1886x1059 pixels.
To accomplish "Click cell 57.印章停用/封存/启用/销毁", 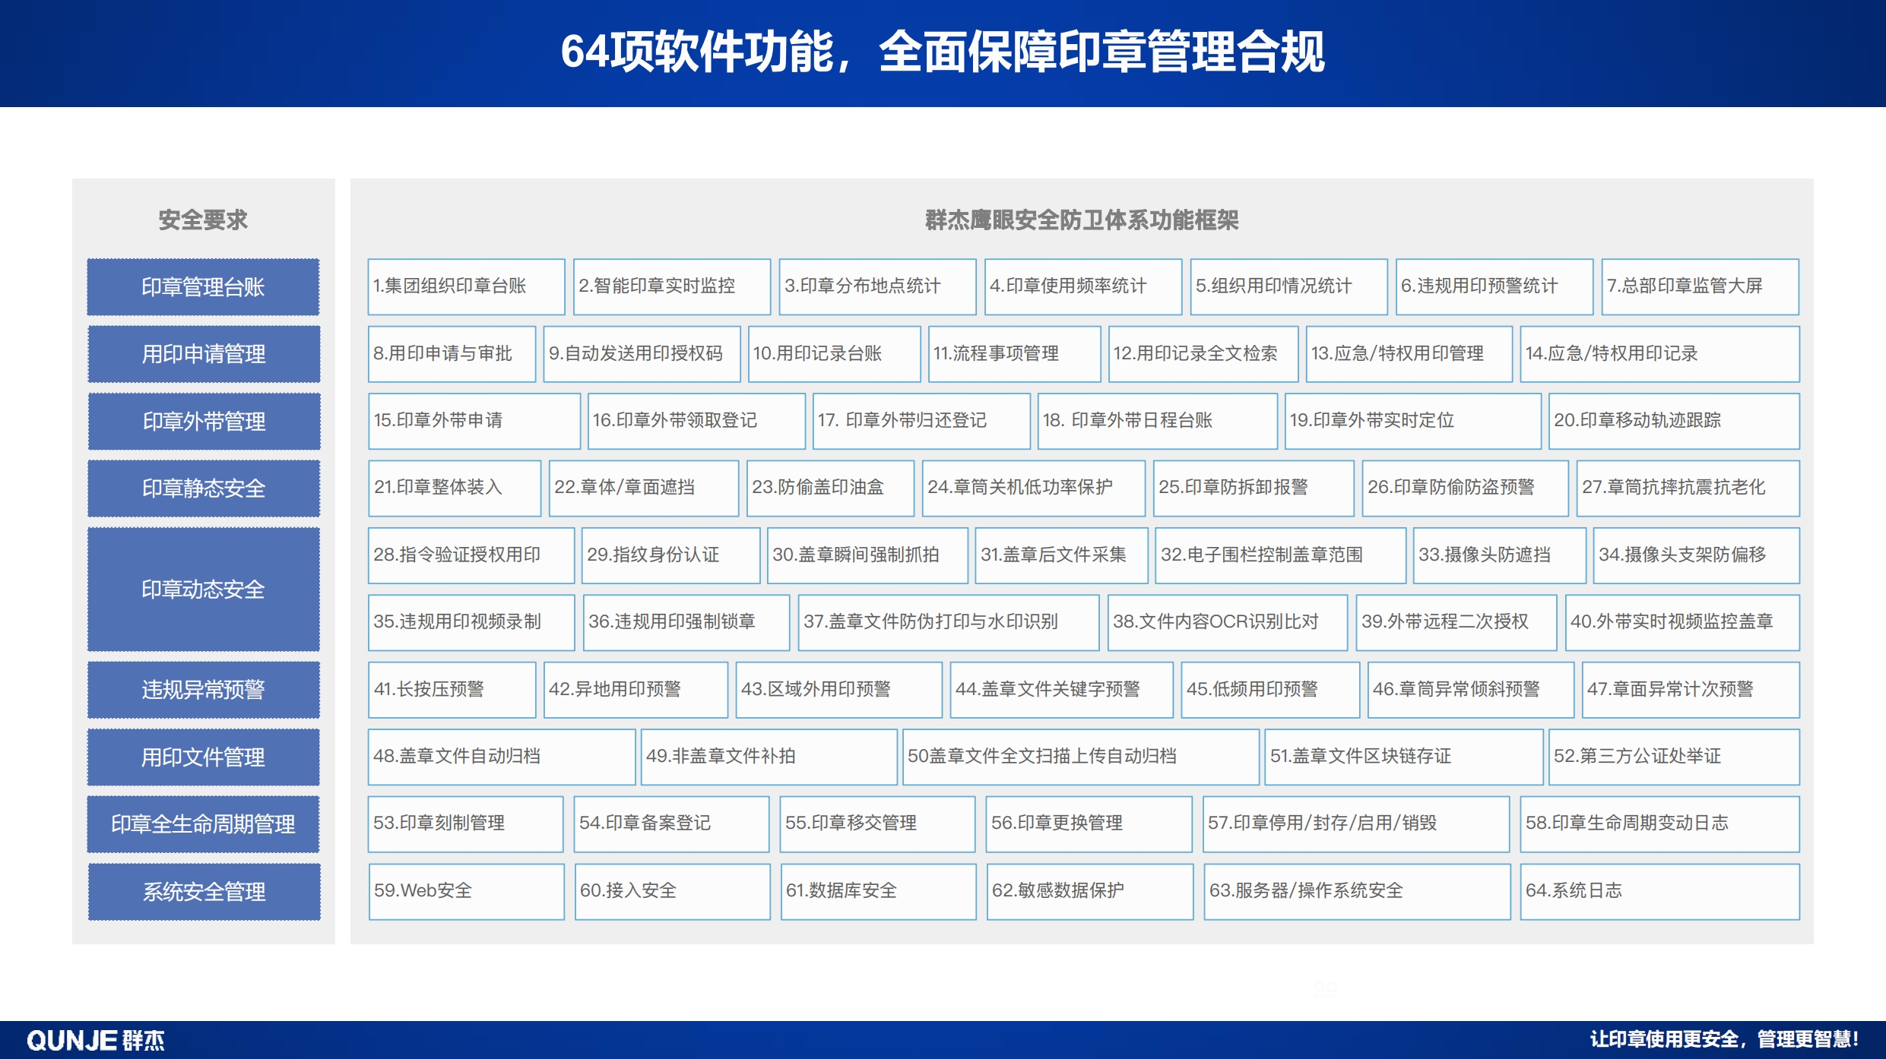I will pyautogui.click(x=1356, y=824).
